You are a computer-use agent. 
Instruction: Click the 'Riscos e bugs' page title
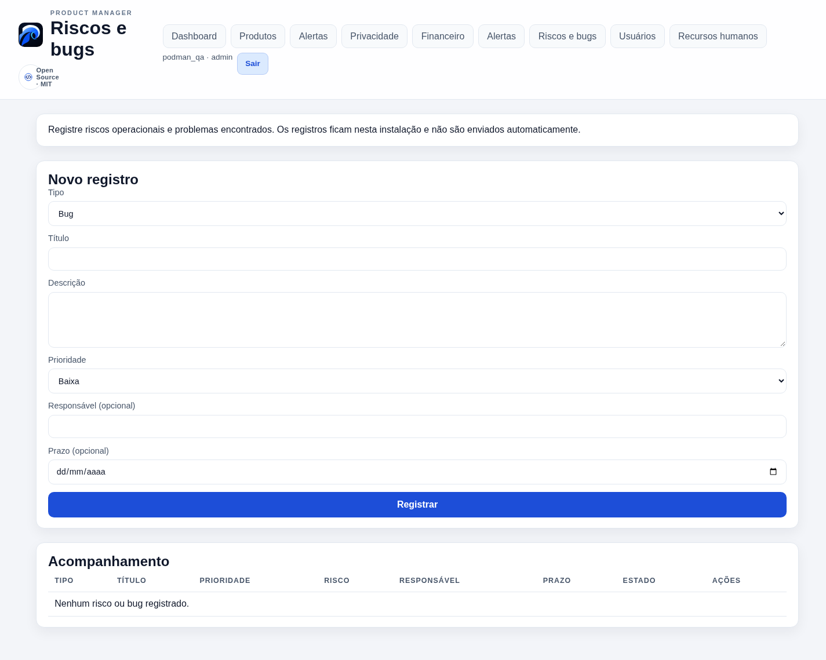89,39
